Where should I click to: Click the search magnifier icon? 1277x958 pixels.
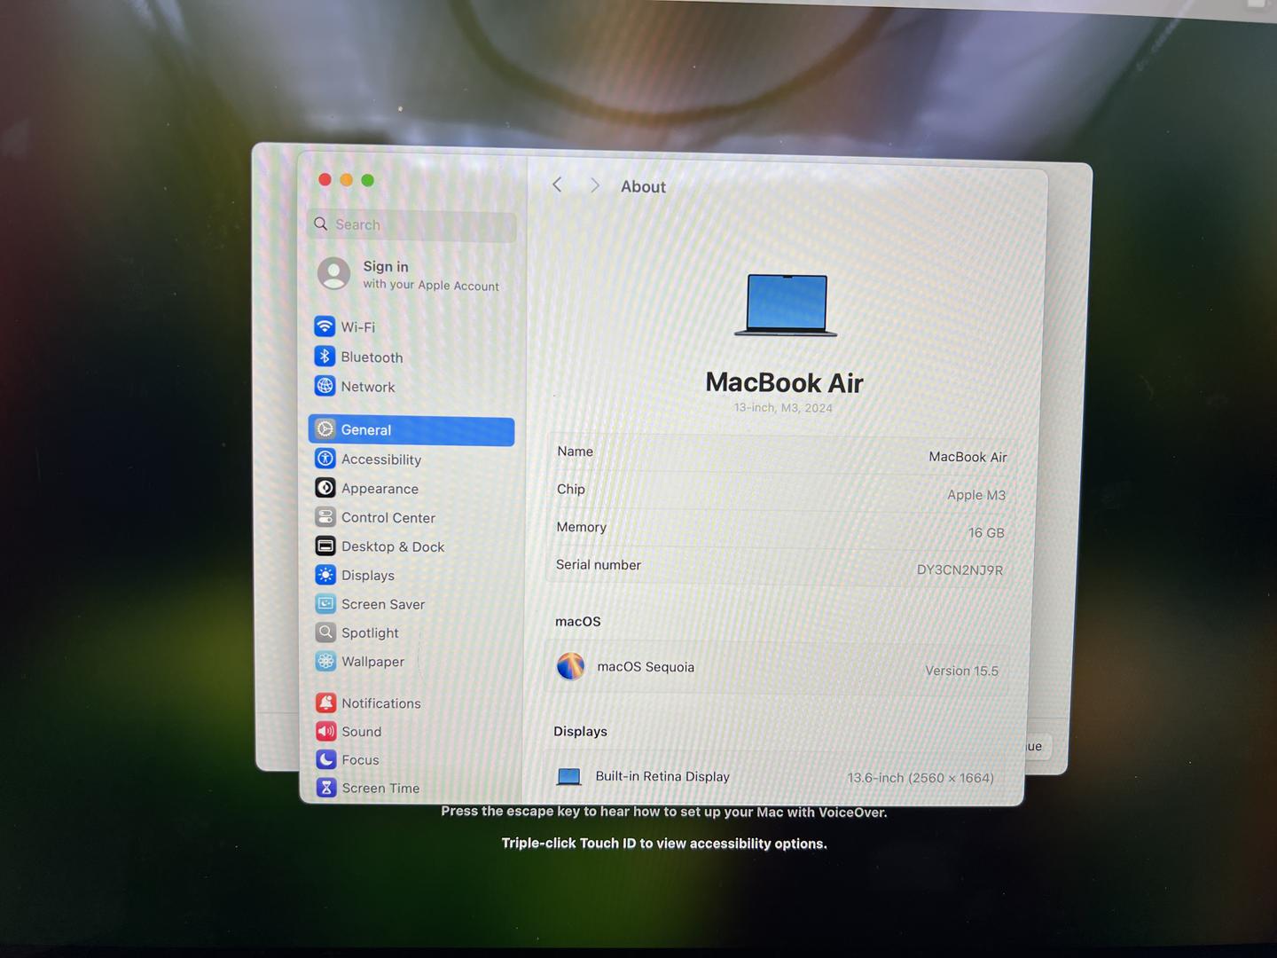[x=321, y=224]
